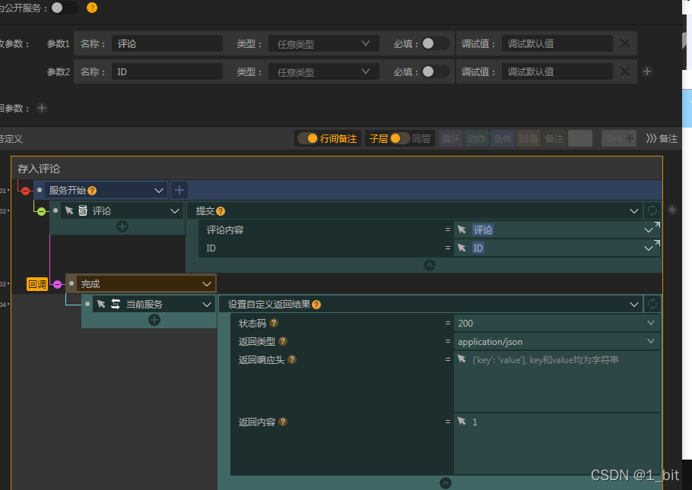Add a return parameter with plus icon
The image size is (692, 490).
point(42,108)
